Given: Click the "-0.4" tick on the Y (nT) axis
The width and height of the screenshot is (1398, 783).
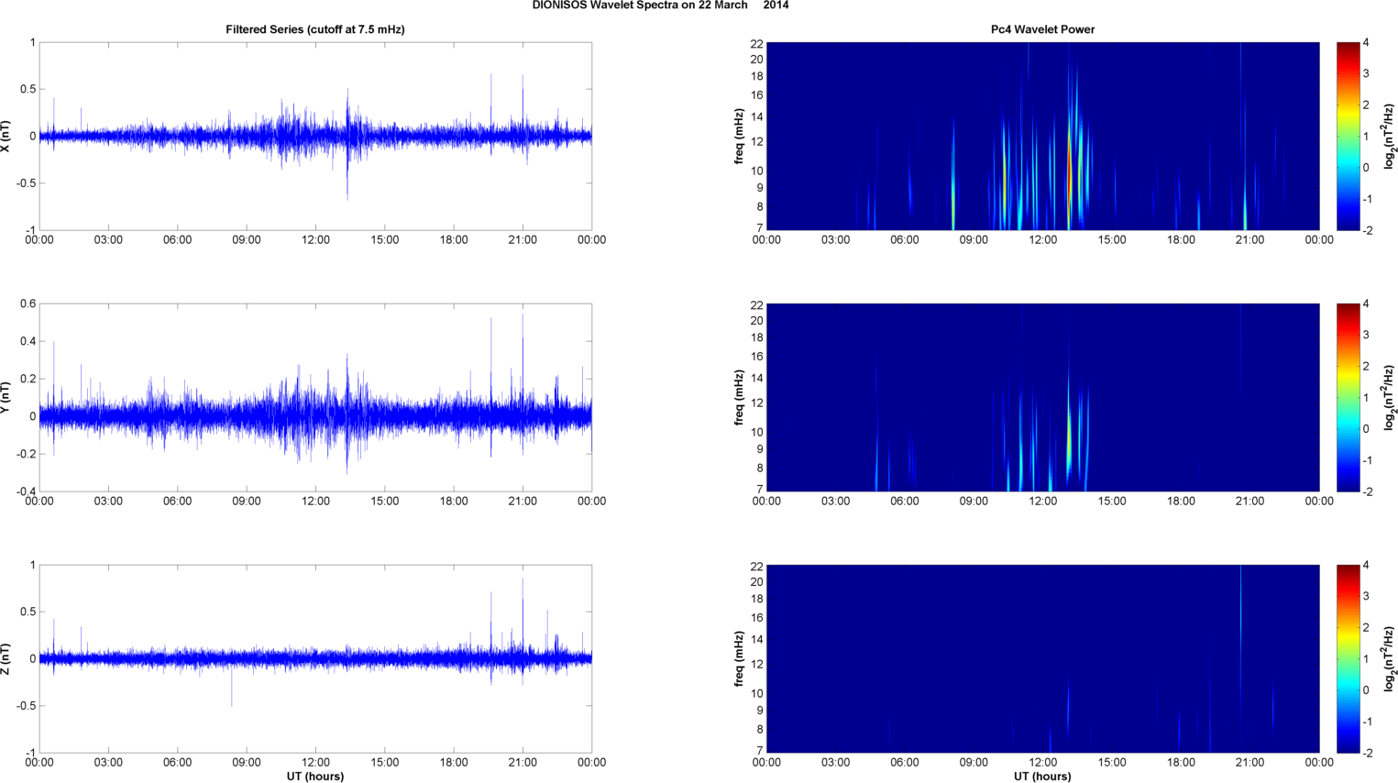Looking at the screenshot, I should pos(25,491).
